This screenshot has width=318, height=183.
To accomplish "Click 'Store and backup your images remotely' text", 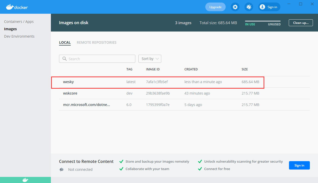I will click(157, 161).
